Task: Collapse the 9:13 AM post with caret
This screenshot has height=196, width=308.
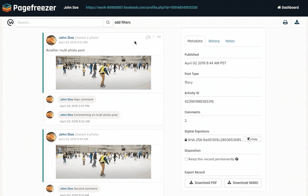Action: click(x=153, y=36)
